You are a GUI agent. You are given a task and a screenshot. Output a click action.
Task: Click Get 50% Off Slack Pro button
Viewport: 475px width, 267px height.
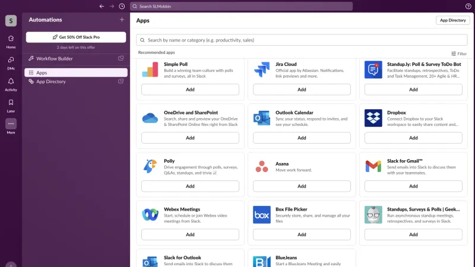pos(76,37)
